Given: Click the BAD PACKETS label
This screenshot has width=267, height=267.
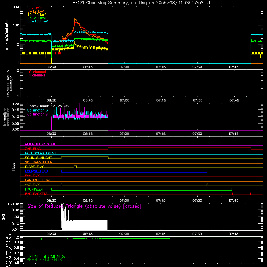Looking at the screenshot, I should [36, 194].
